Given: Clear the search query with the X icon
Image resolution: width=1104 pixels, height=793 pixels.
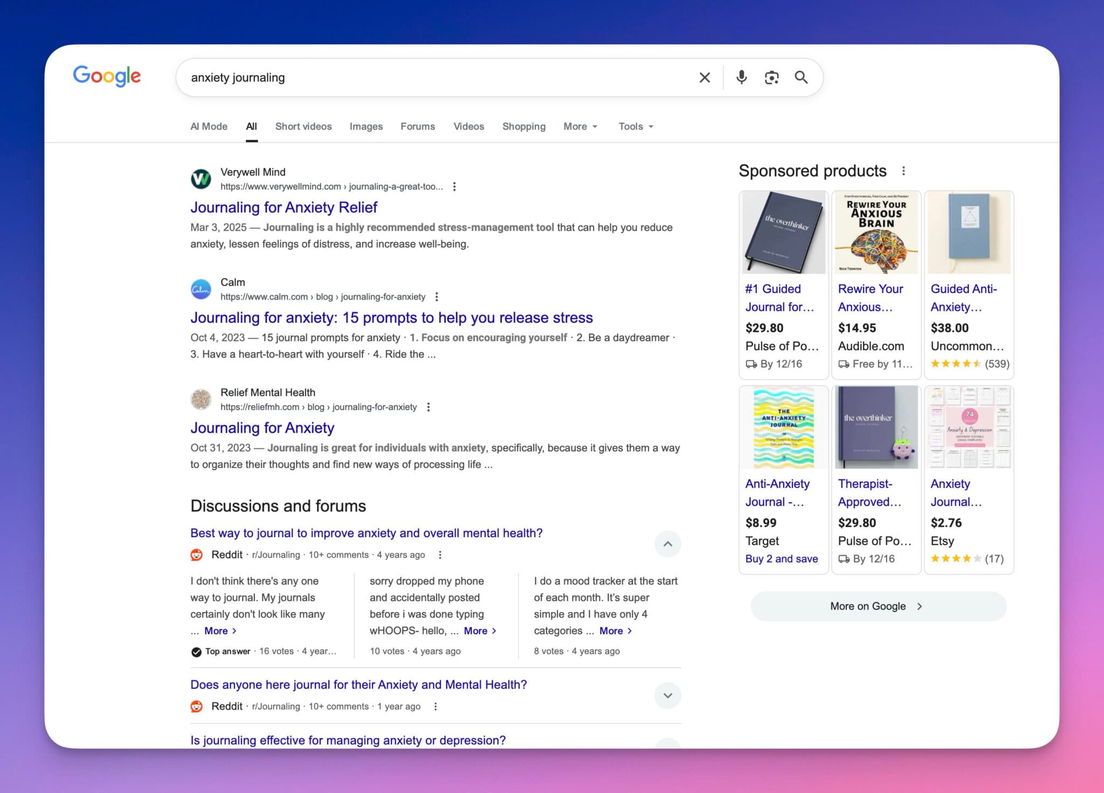Looking at the screenshot, I should click(x=704, y=78).
